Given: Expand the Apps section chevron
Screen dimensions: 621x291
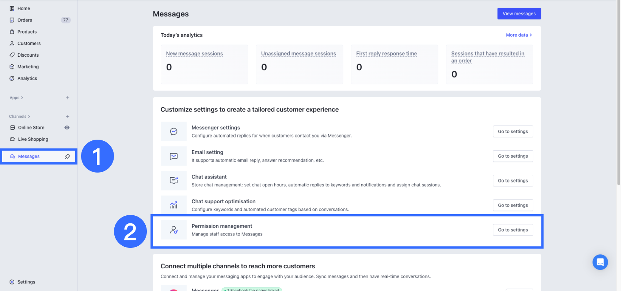Looking at the screenshot, I should click(22, 98).
